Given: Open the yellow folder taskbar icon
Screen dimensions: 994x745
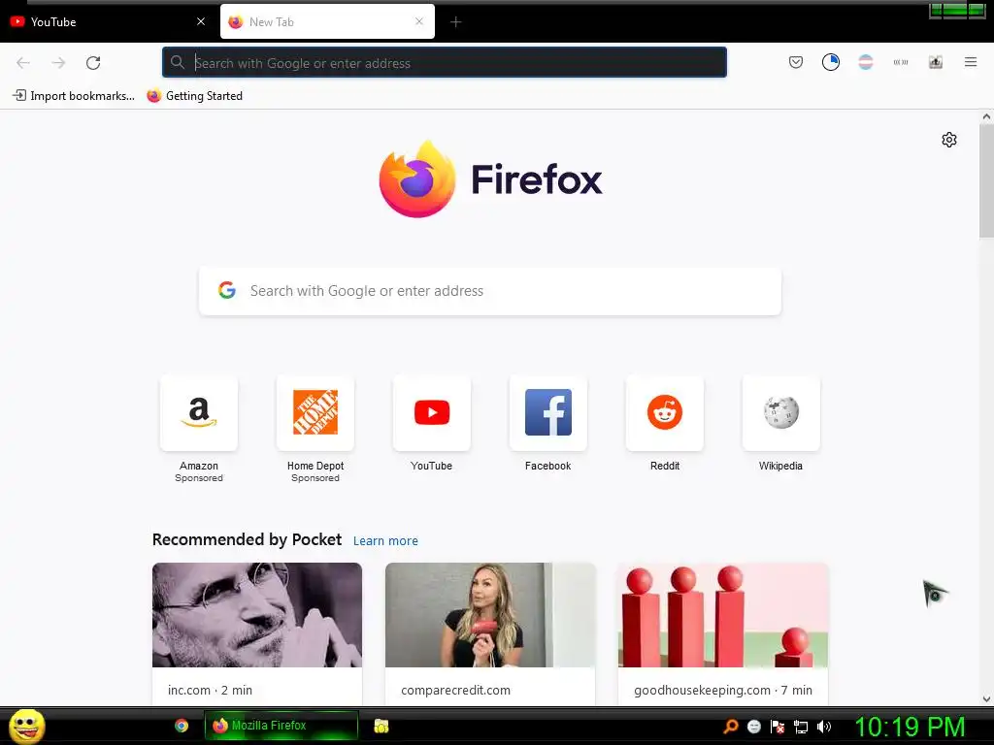Looking at the screenshot, I should point(381,726).
